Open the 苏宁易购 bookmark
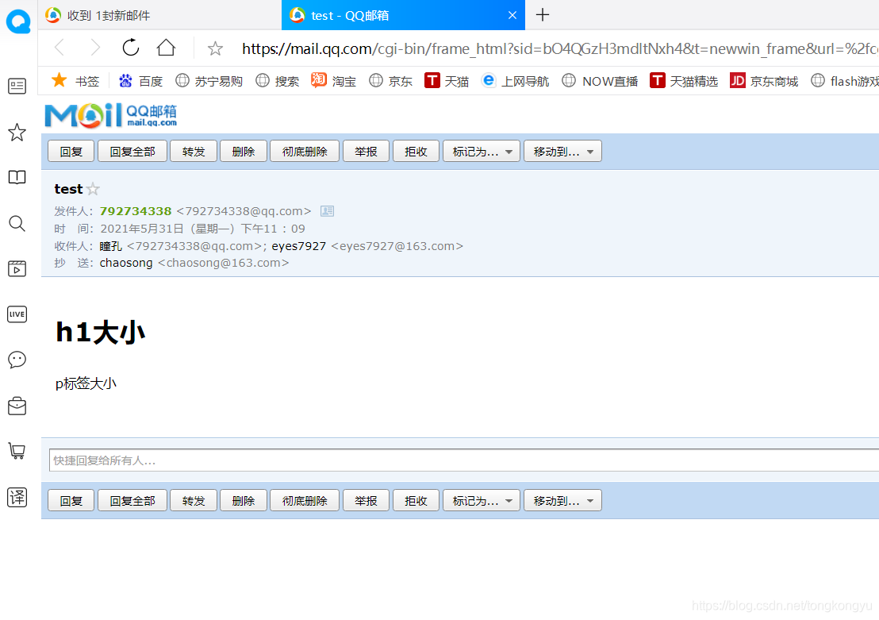This screenshot has height=620, width=879. [209, 81]
